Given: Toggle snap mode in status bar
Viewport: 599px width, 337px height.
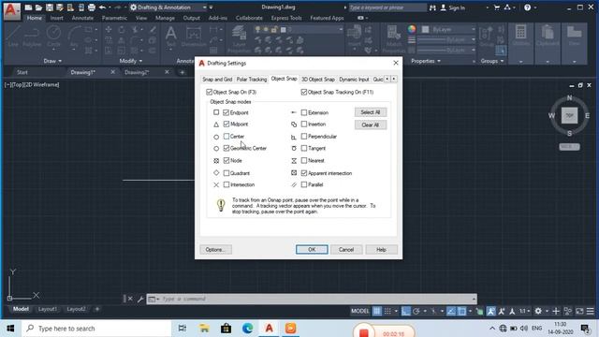Looking at the screenshot, I should click(387, 311).
